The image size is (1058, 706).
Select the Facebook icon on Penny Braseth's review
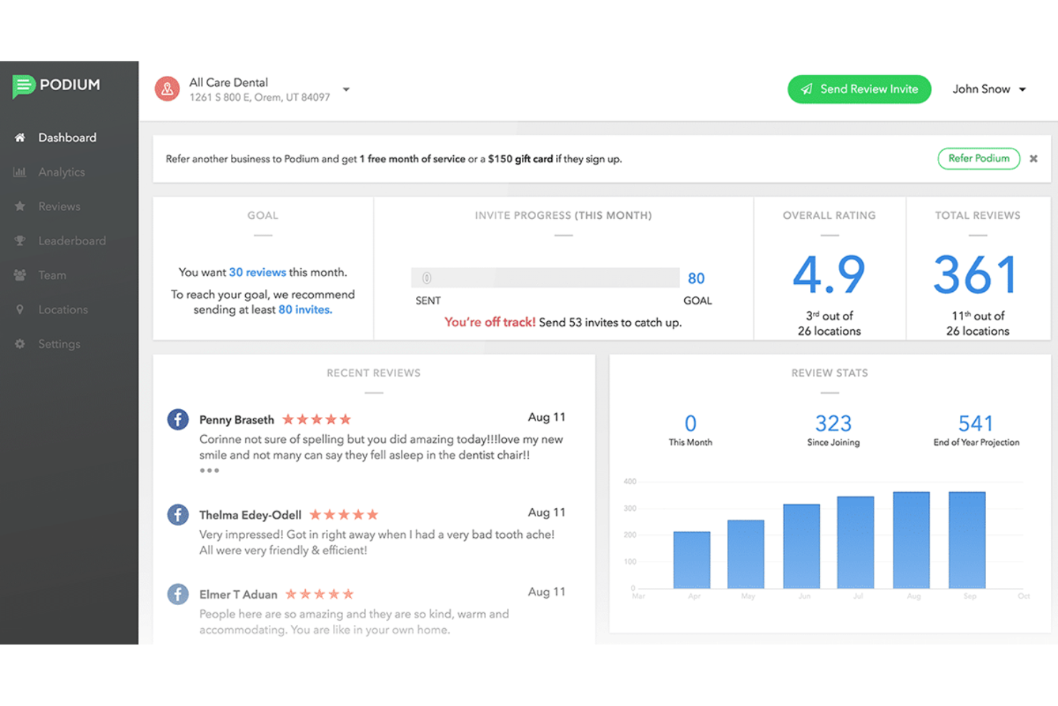(177, 419)
